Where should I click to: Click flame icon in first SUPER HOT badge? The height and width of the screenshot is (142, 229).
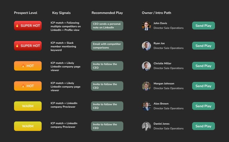[17, 26]
